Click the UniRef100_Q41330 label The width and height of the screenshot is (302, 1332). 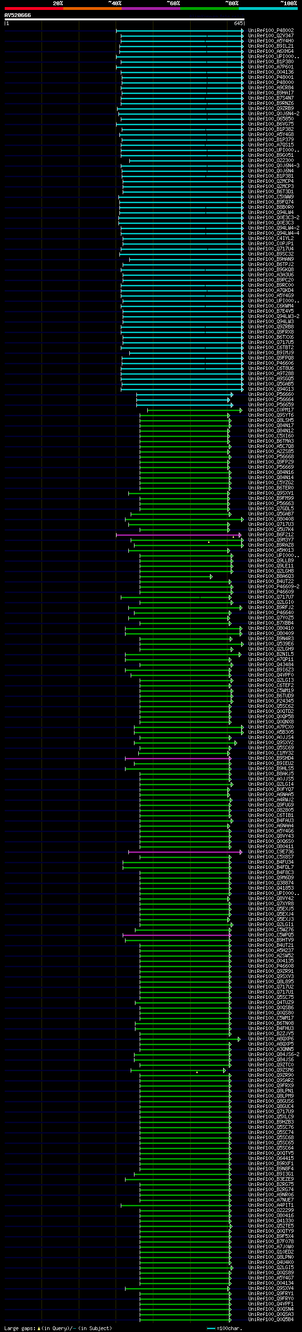coord(270,1221)
